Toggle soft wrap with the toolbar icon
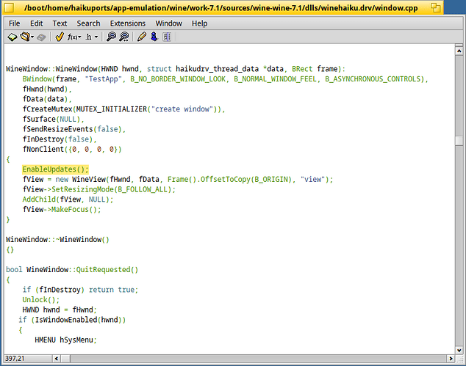The width and height of the screenshot is (466, 366). tap(167, 37)
